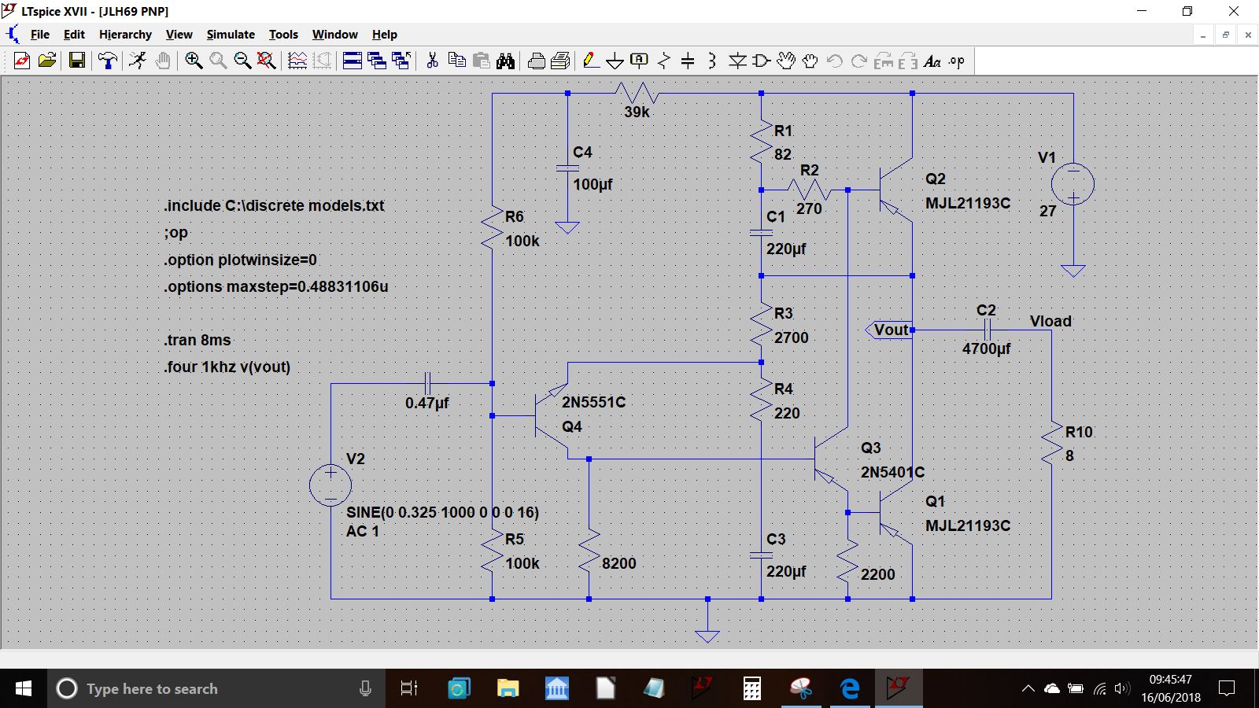This screenshot has height=708, width=1259.
Task: Open File Explorer from the taskbar
Action: tap(508, 688)
